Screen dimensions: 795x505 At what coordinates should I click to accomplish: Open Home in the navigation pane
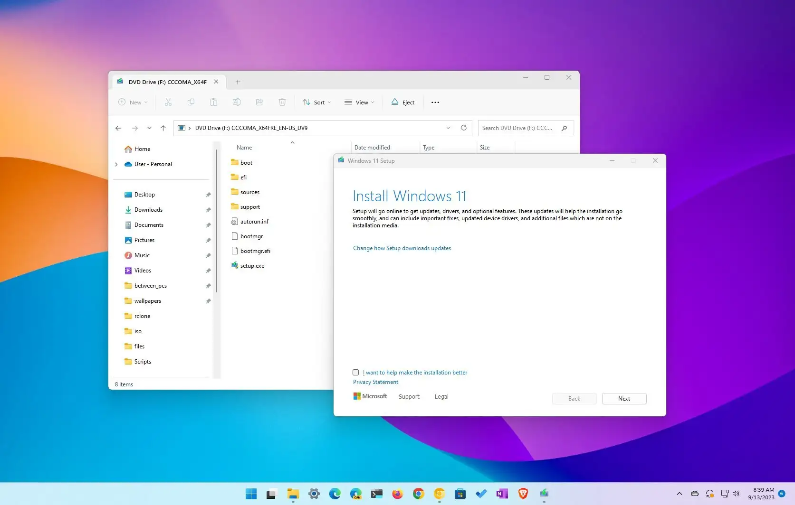pos(137,149)
